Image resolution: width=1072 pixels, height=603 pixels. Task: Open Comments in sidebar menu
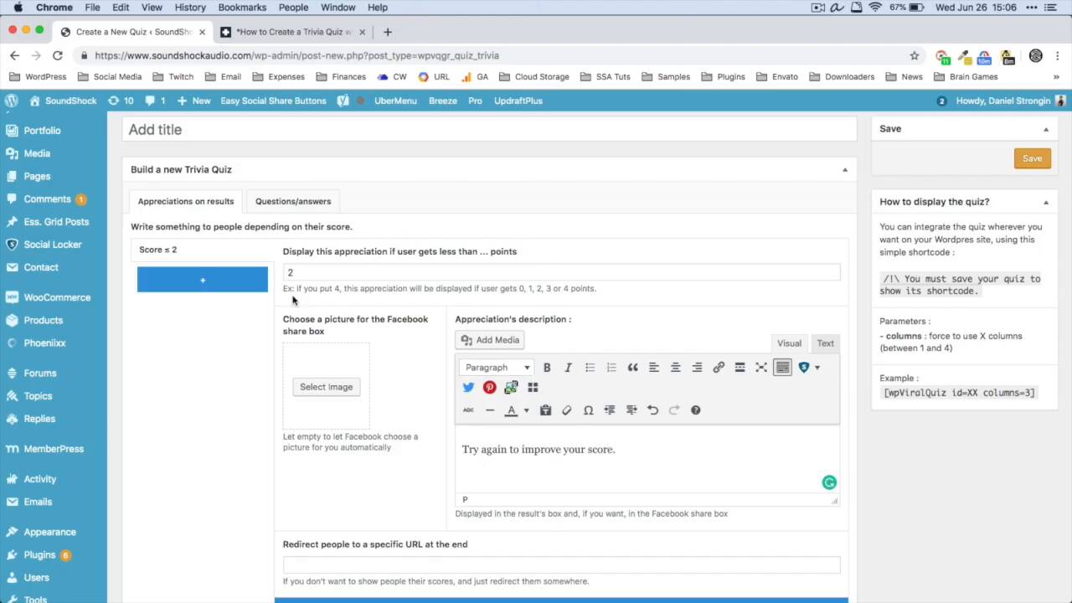tap(47, 199)
